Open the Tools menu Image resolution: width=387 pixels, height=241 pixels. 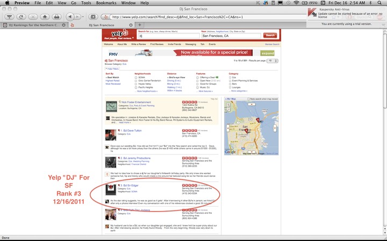click(86, 3)
